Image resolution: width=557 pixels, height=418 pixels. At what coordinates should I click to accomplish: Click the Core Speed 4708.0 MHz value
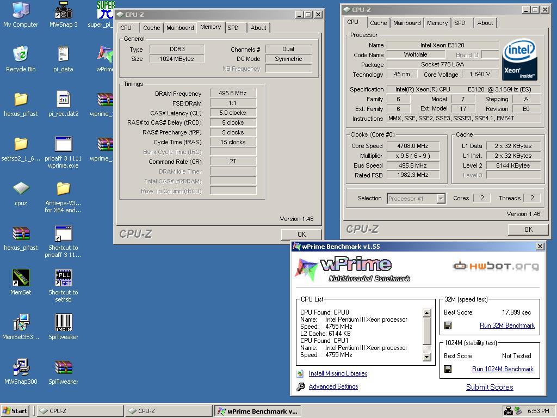[413, 146]
